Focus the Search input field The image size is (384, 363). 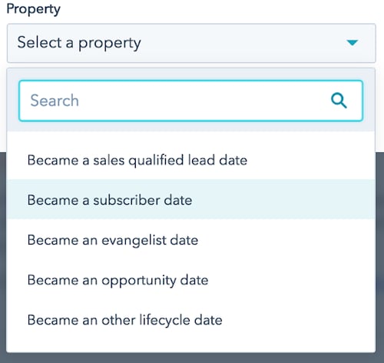pyautogui.click(x=190, y=101)
